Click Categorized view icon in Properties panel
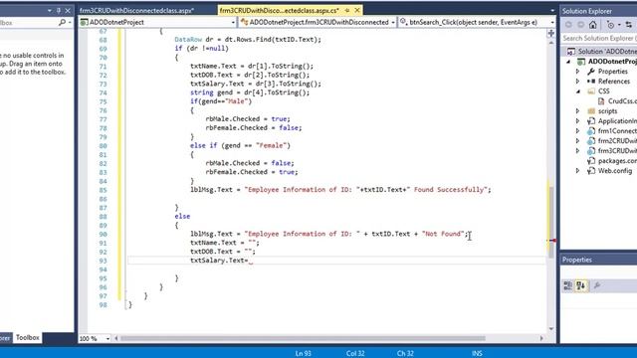The height and width of the screenshot is (358, 637). [x=568, y=285]
